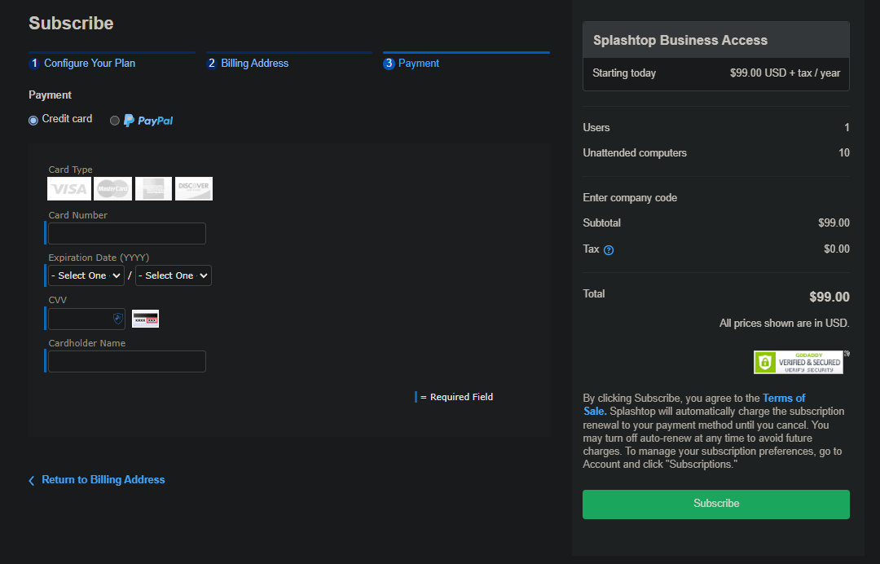Go to the Configure Your Plan step
The width and height of the screenshot is (880, 564).
pos(90,64)
